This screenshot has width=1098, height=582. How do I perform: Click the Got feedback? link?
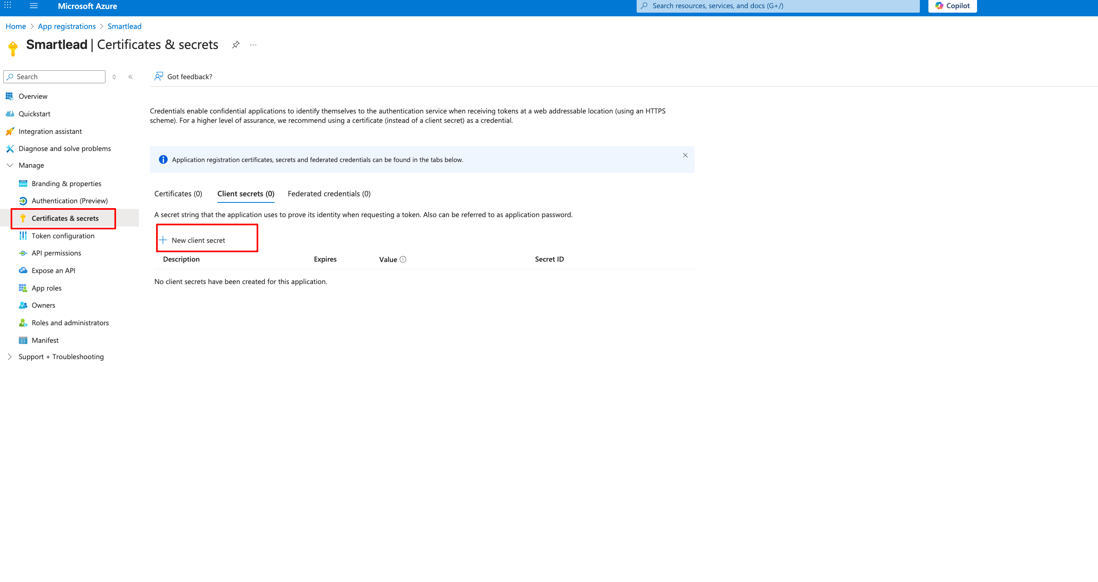pos(190,77)
